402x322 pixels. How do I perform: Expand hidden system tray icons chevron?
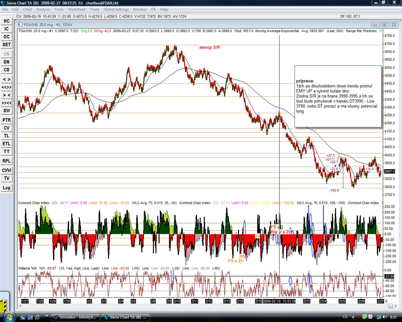click(x=353, y=317)
